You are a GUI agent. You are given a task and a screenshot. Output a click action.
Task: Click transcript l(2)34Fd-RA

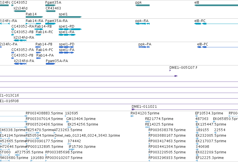tap(20, 40)
